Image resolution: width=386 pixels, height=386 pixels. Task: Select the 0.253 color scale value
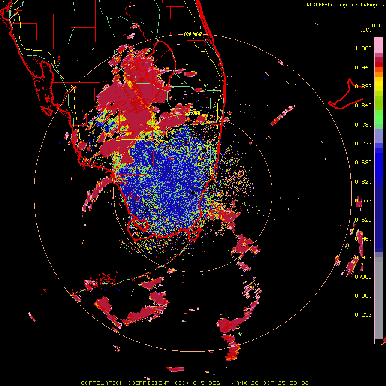363,315
